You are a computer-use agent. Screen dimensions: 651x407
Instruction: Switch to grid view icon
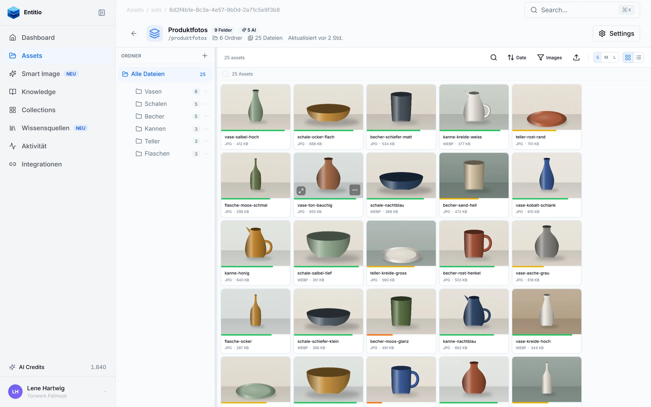628,58
